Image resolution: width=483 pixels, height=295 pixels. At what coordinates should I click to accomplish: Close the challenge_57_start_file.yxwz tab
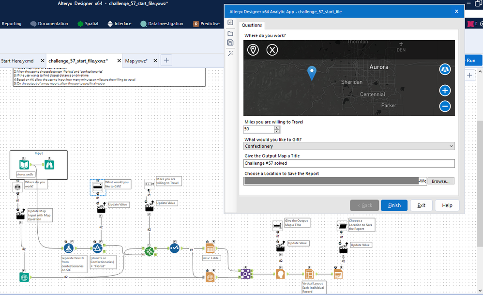pos(119,61)
